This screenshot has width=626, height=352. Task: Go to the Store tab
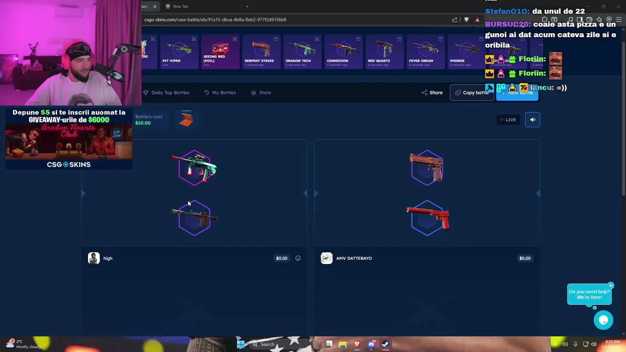tap(261, 92)
